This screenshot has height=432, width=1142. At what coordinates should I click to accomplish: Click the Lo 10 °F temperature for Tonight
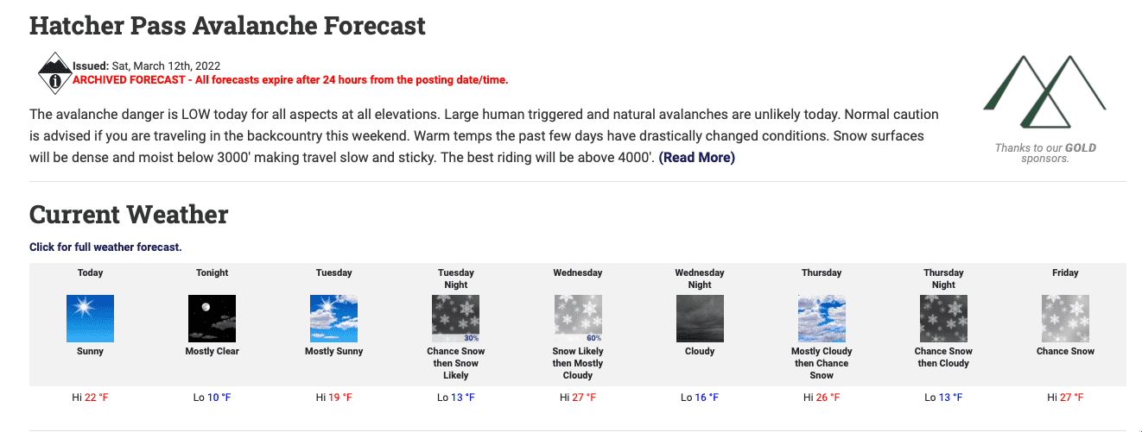(x=212, y=398)
